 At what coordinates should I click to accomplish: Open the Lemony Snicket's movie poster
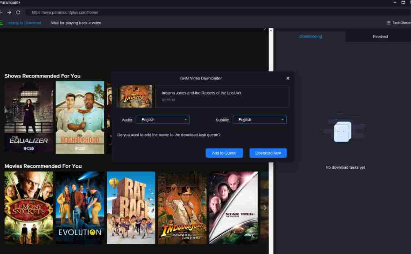tap(29, 208)
